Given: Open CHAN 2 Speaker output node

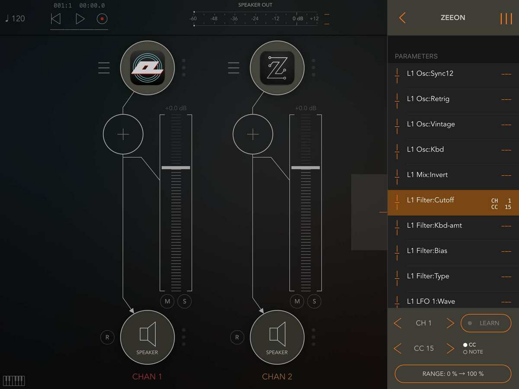Looking at the screenshot, I should point(277,338).
